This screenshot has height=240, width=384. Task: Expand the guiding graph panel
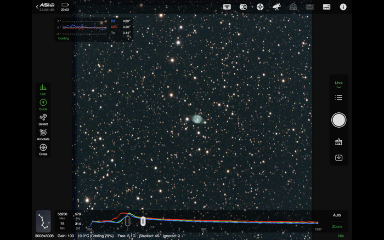[x=129, y=38]
